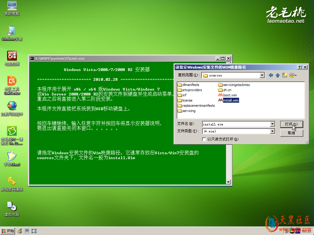Image resolution: width=314 pixels, height=235 pixels.
Task: Click the back arrow in file dialog
Action: (x=270, y=75)
